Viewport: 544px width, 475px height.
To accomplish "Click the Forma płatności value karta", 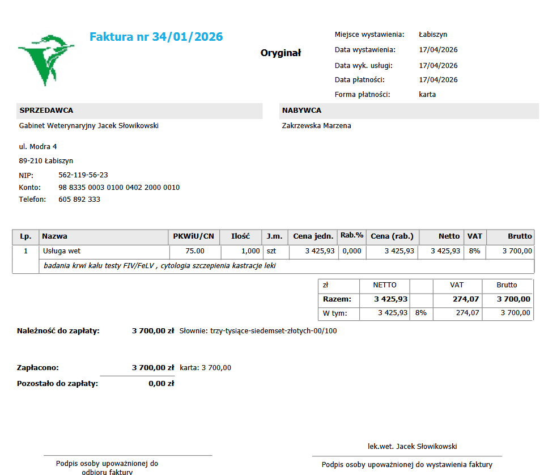I will (427, 94).
